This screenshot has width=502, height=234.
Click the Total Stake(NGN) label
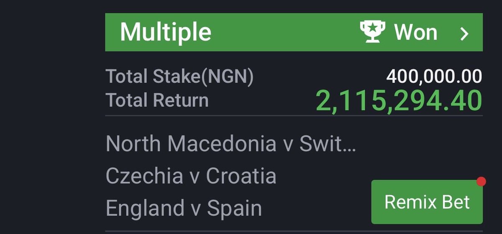(x=179, y=77)
